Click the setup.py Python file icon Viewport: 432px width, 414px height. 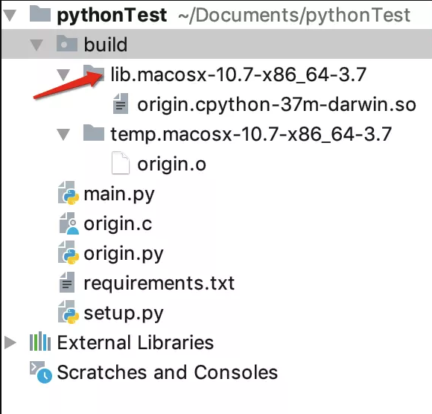pyautogui.click(x=69, y=312)
